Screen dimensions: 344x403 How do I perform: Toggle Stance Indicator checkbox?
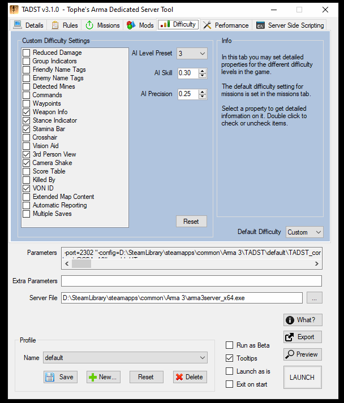[x=26, y=120]
